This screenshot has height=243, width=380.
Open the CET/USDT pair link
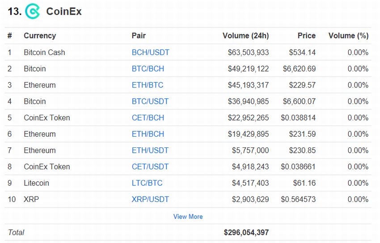click(x=150, y=167)
